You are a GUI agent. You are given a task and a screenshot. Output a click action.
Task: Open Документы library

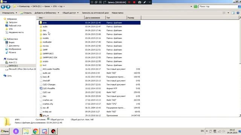tap(14, 46)
